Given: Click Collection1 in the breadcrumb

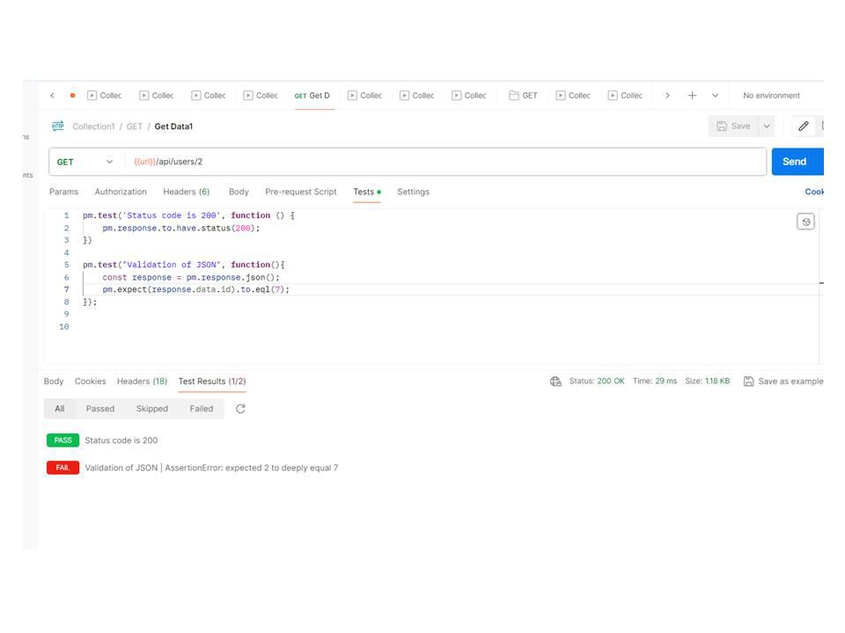Looking at the screenshot, I should 93,127.
